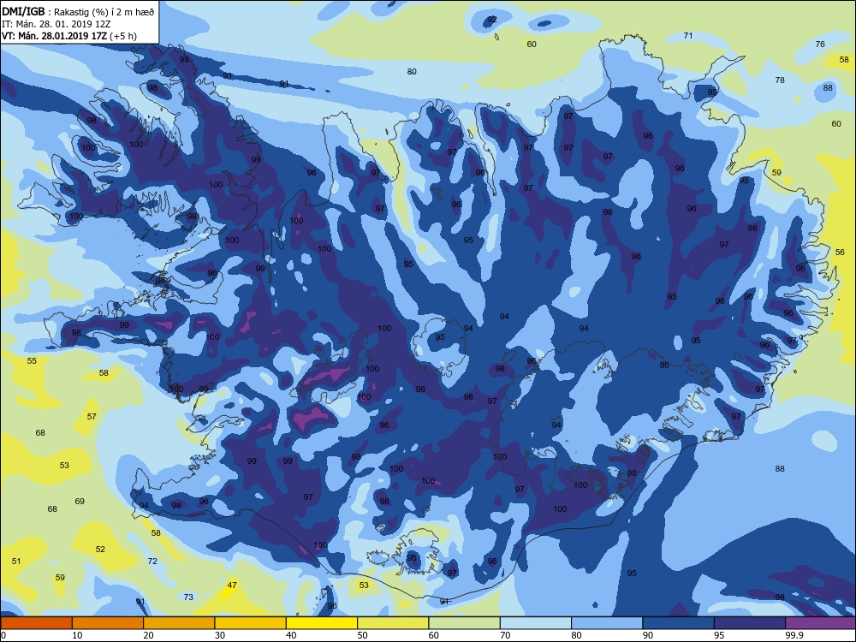The width and height of the screenshot is (856, 642).
Task: Click the '99.9' legend scale label
Action: 794,635
